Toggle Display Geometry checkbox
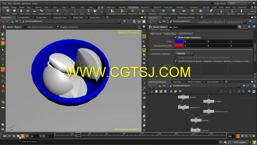 click(58, 27)
